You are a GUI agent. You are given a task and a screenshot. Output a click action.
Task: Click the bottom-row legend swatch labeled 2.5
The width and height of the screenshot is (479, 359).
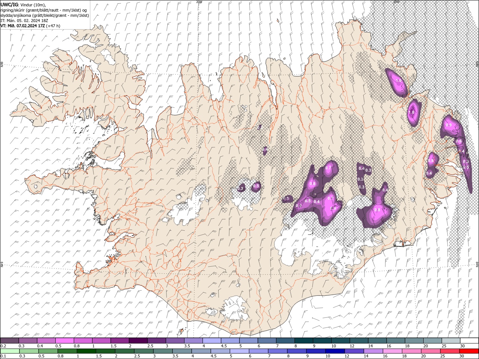[x=144, y=351]
